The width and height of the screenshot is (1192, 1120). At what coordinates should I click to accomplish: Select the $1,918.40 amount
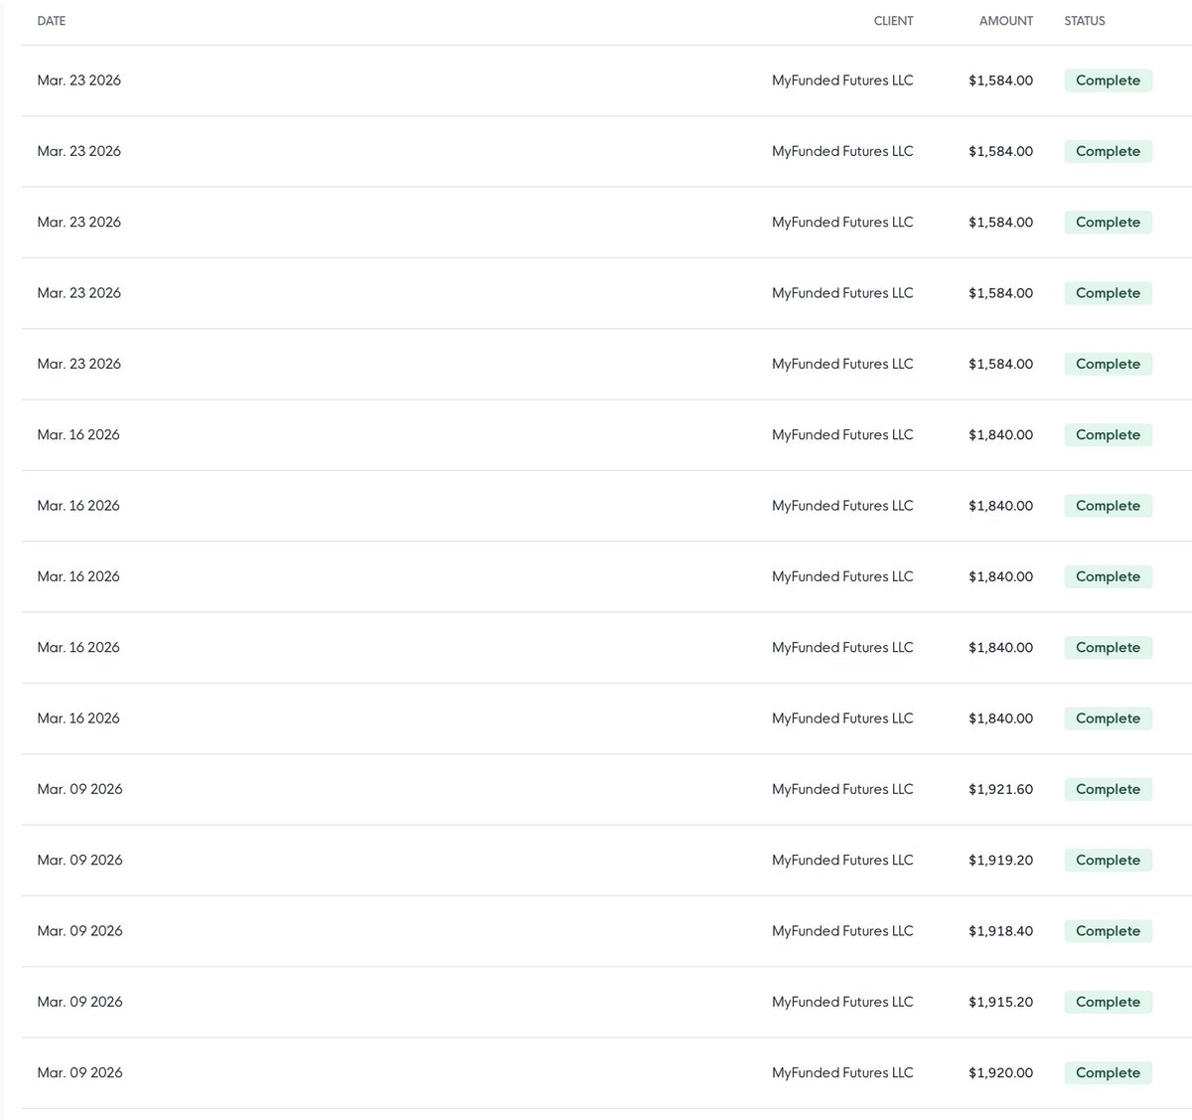pyautogui.click(x=1000, y=931)
